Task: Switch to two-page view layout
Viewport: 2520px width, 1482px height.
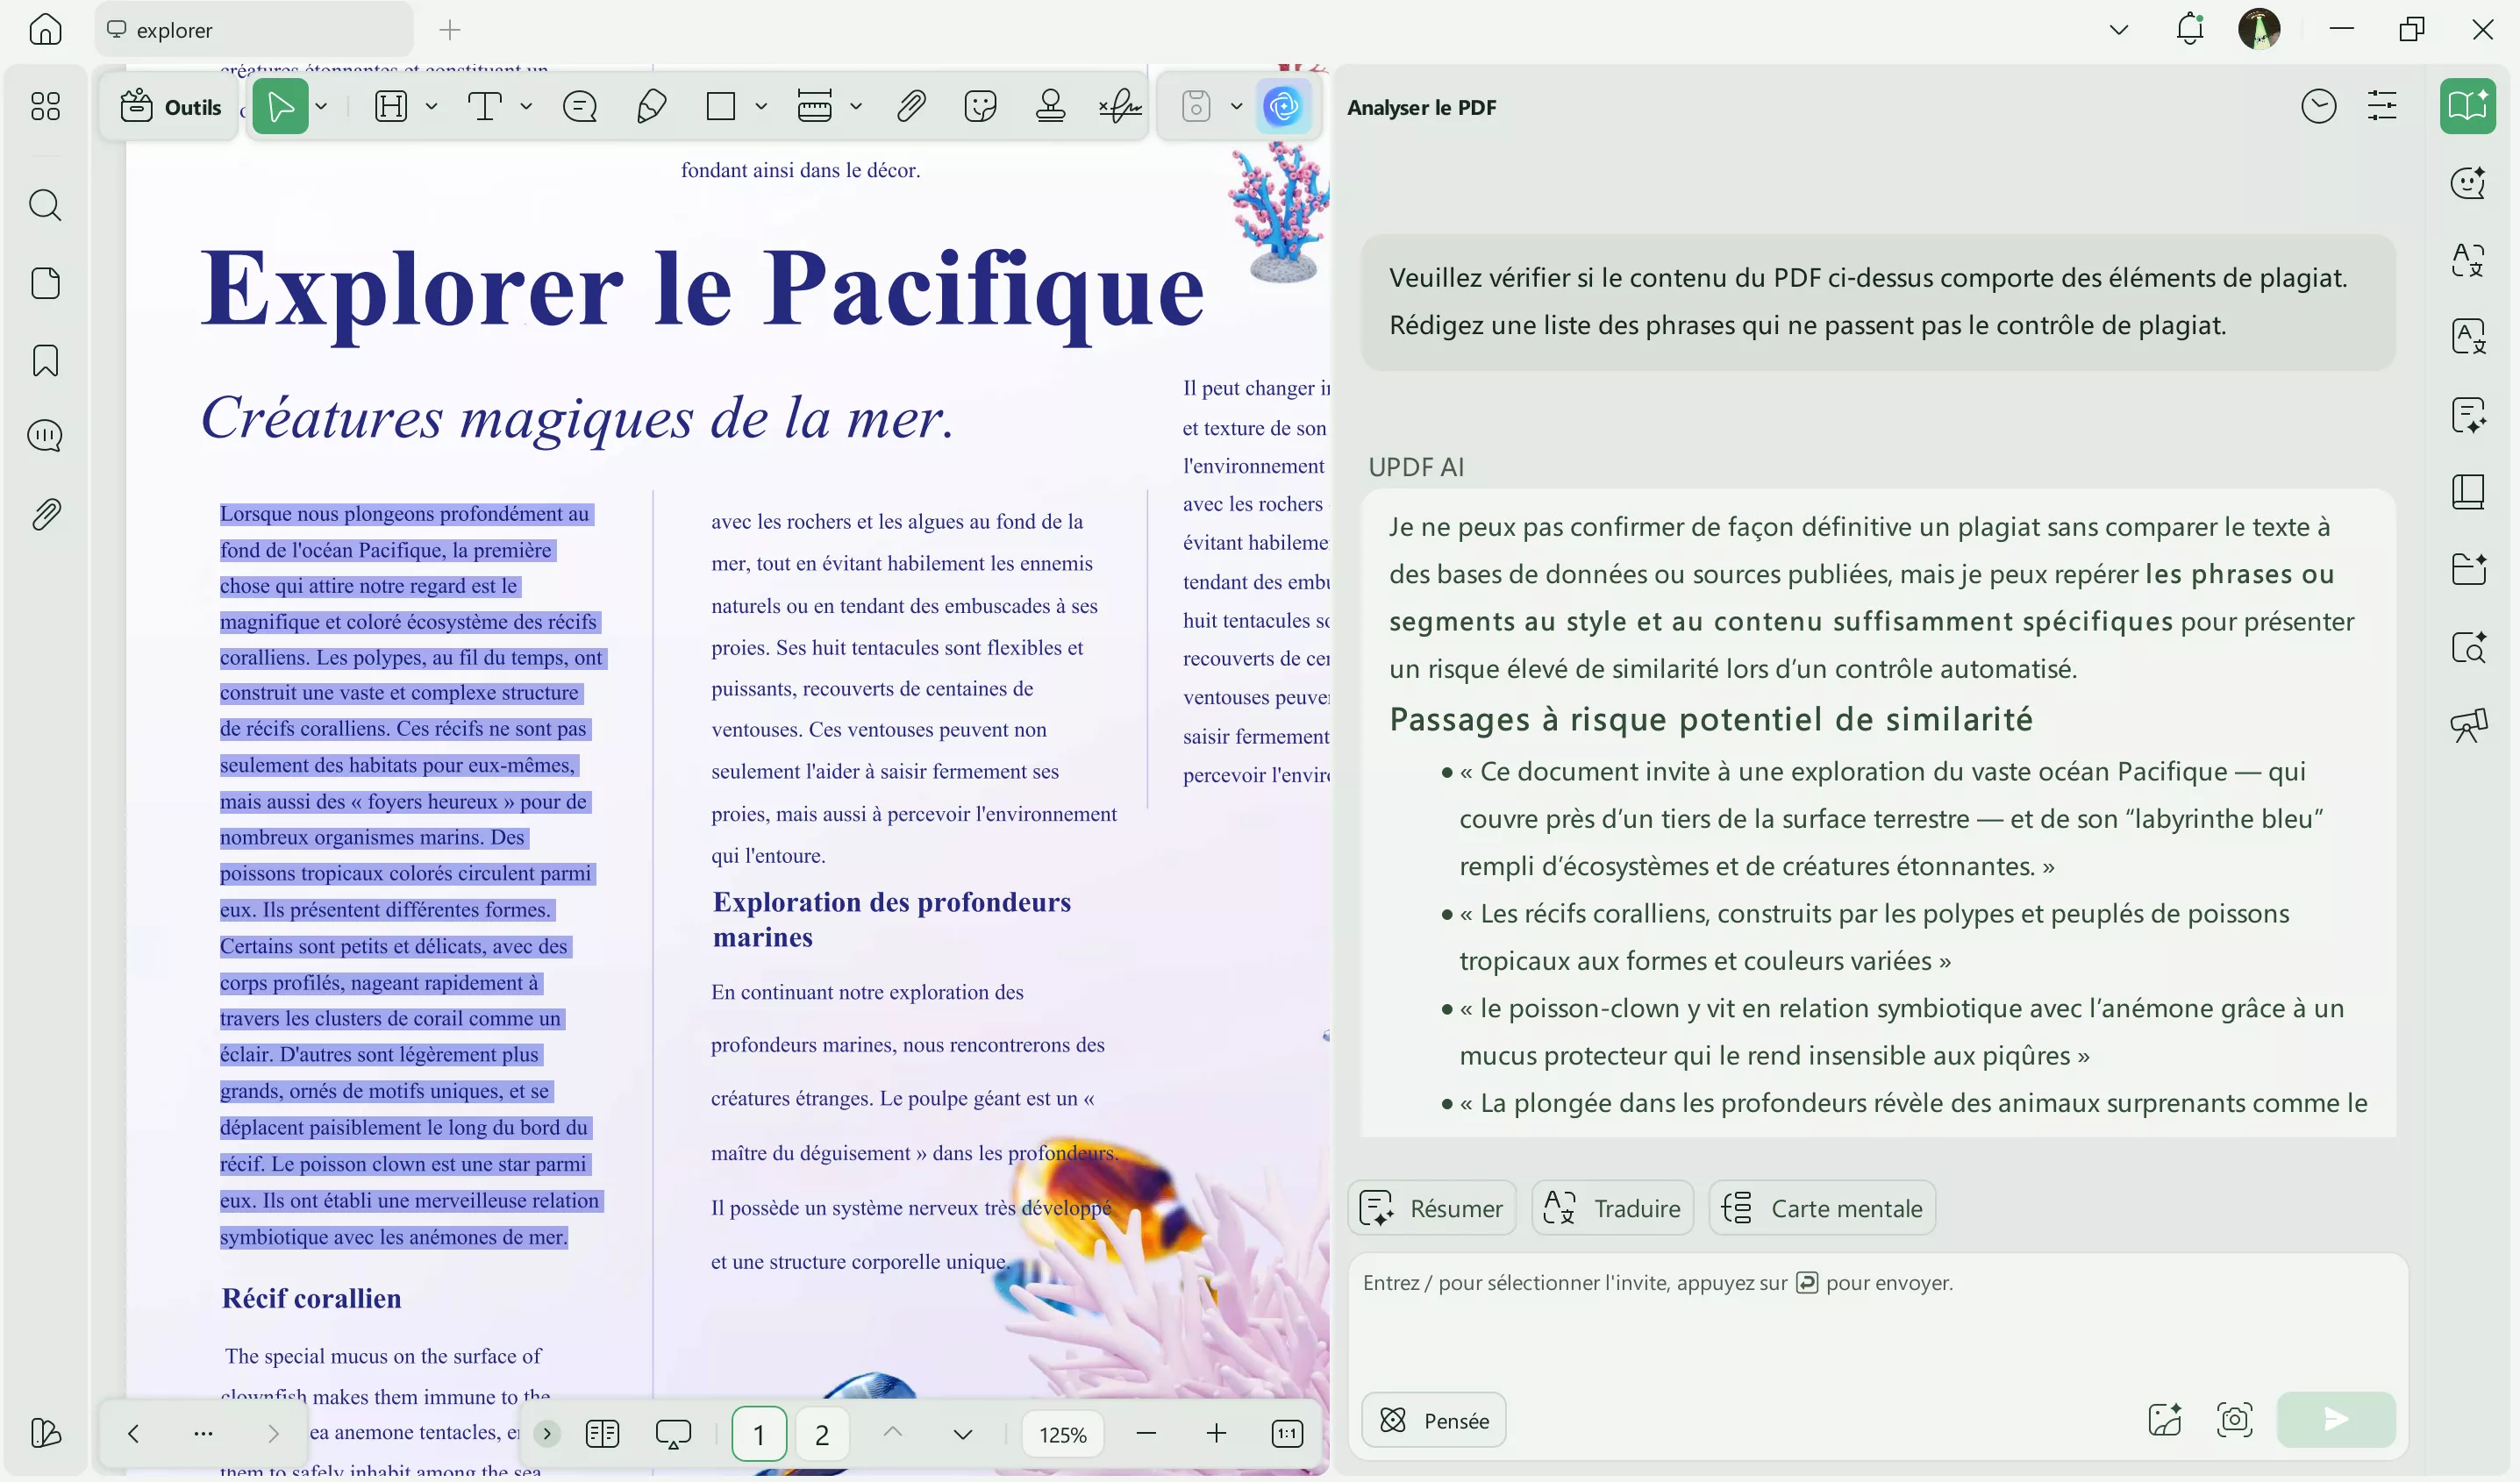Action: (602, 1433)
